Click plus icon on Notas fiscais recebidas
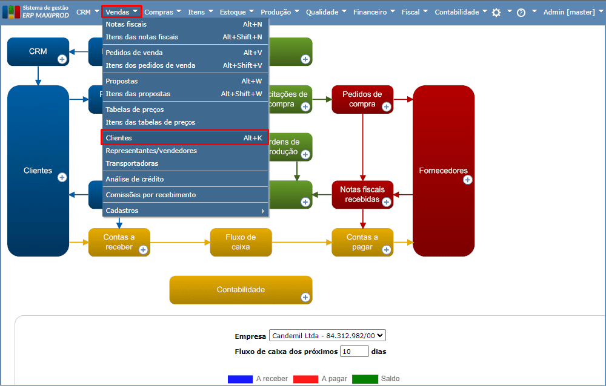The height and width of the screenshot is (386, 606). click(x=387, y=202)
